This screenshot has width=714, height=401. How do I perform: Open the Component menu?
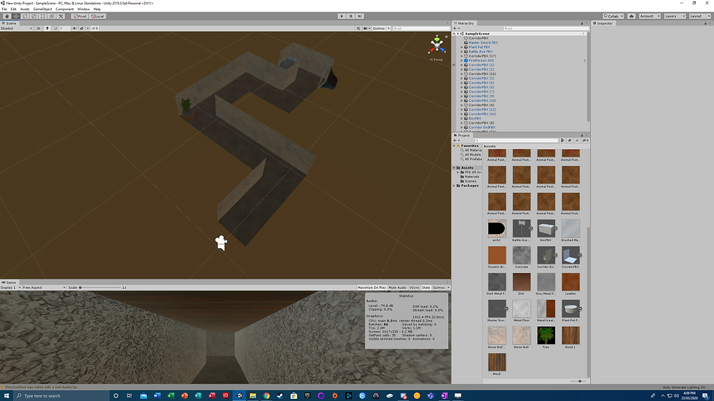(x=65, y=9)
